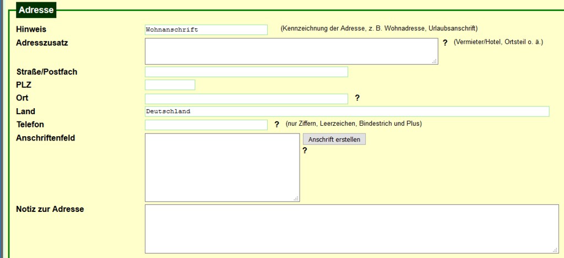Open the help question mark next to Ort
This screenshot has width=564, height=258.
357,98
